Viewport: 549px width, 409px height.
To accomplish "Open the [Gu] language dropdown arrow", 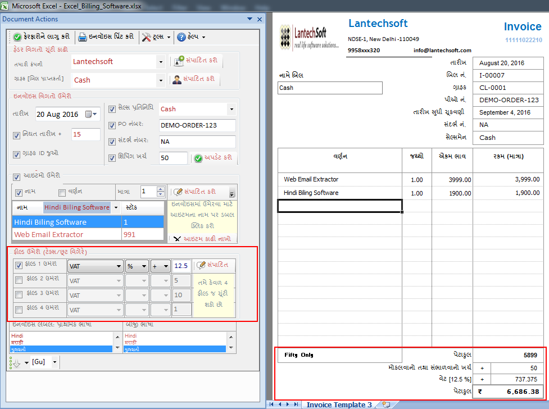I will pyautogui.click(x=55, y=362).
